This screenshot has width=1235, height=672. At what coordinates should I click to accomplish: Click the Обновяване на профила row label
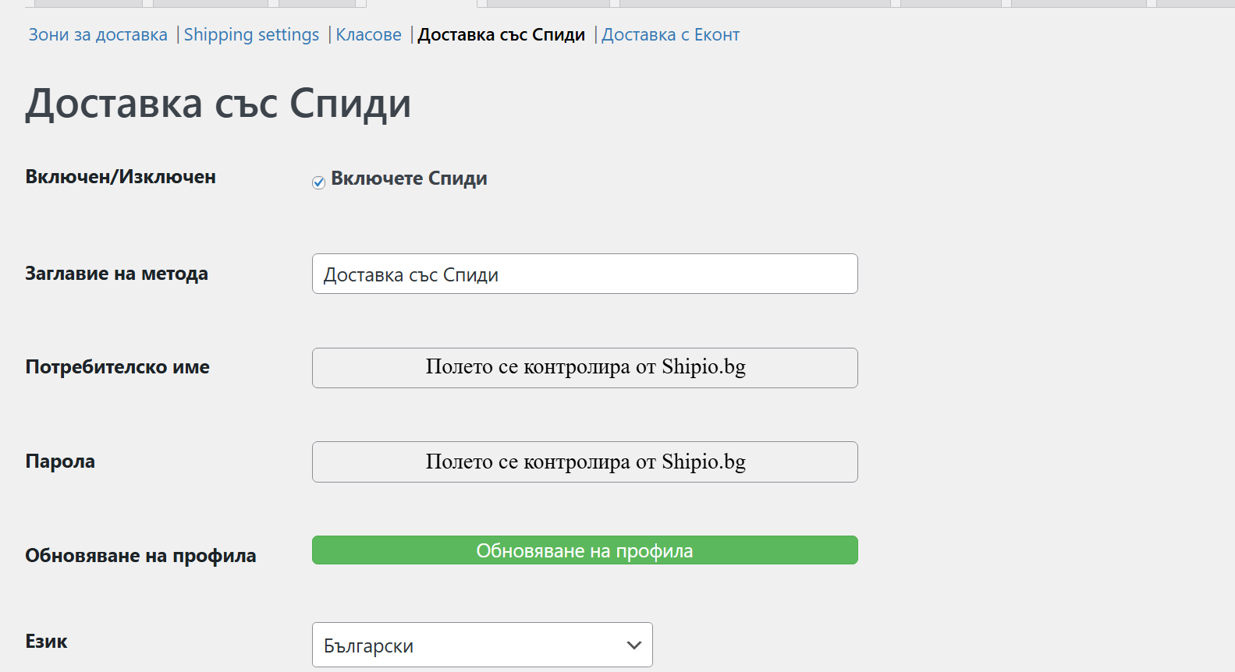tap(140, 556)
